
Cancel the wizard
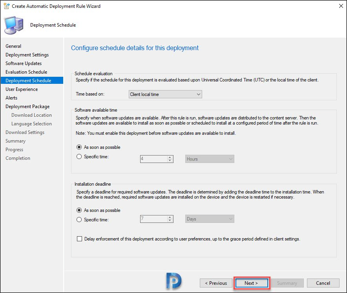pos(323,283)
